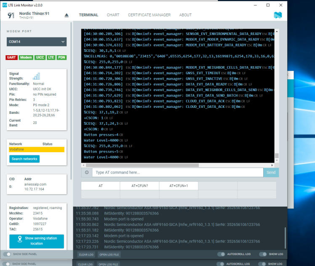Click the signal strength bars icon
This screenshot has width=315, height=266.
(37, 76)
